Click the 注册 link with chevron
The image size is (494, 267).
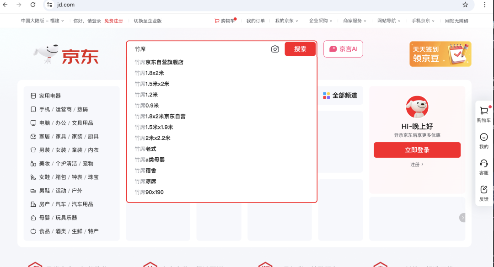pyautogui.click(x=417, y=164)
